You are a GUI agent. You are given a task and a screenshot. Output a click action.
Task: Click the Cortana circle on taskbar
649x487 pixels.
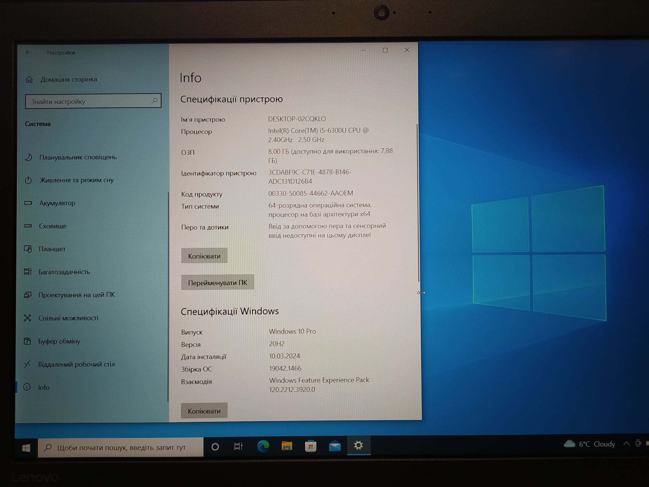pos(215,447)
